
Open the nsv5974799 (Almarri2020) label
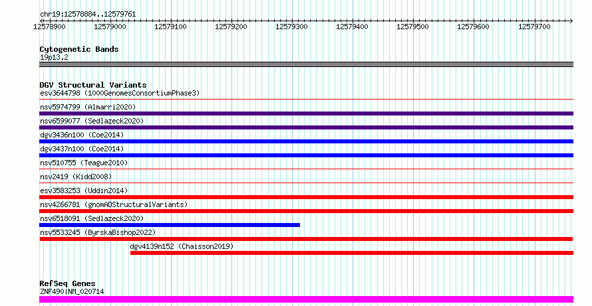(88, 107)
